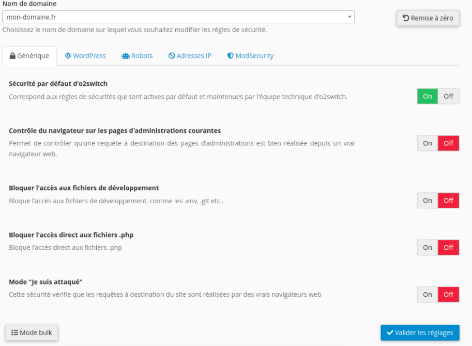Turn On blocking direct .php file access
This screenshot has width=472, height=346.
(x=428, y=248)
